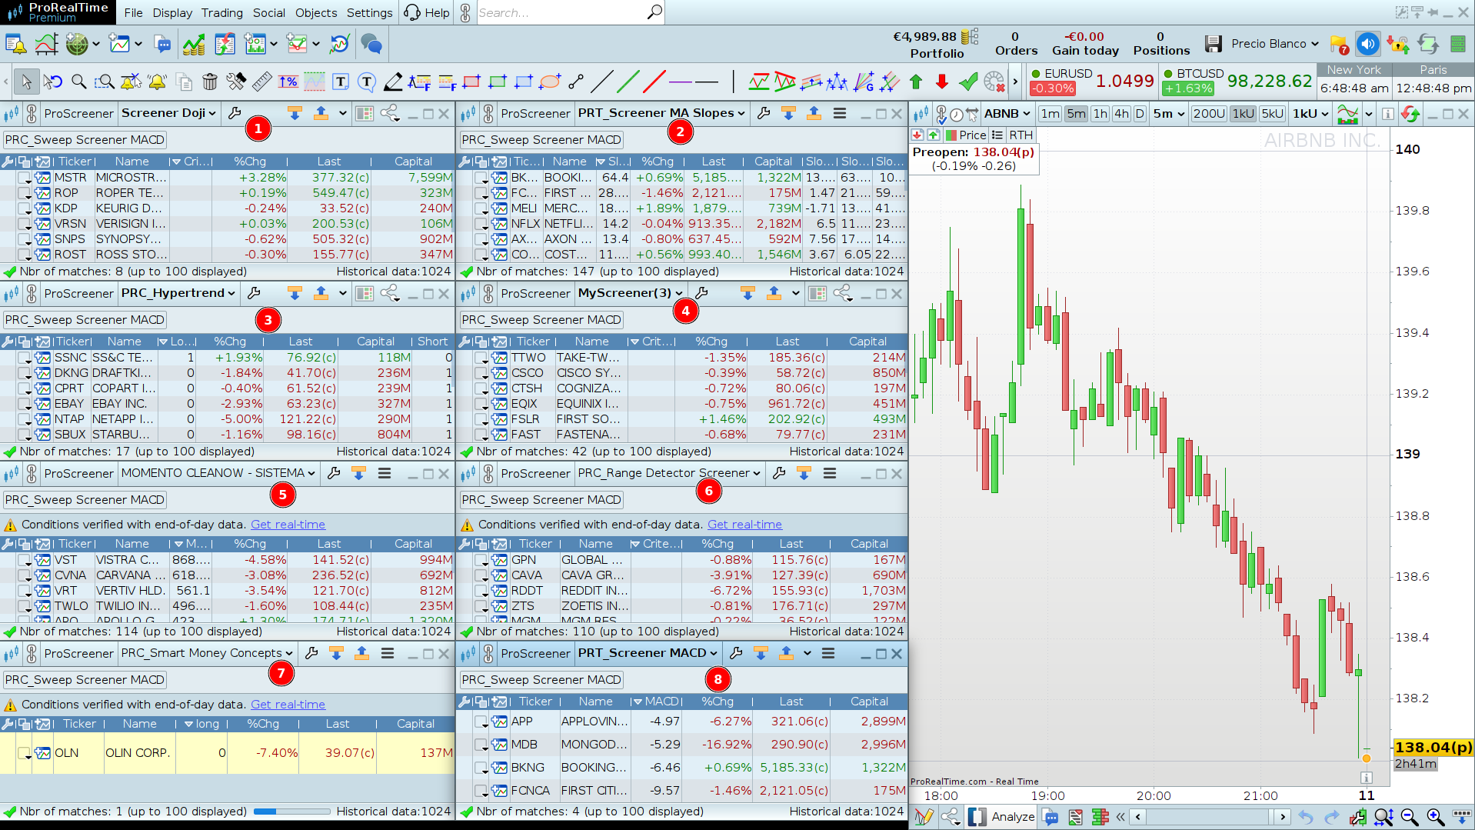Open the alerts status window icon
Screen dimensions: 1475x830
pos(15,45)
